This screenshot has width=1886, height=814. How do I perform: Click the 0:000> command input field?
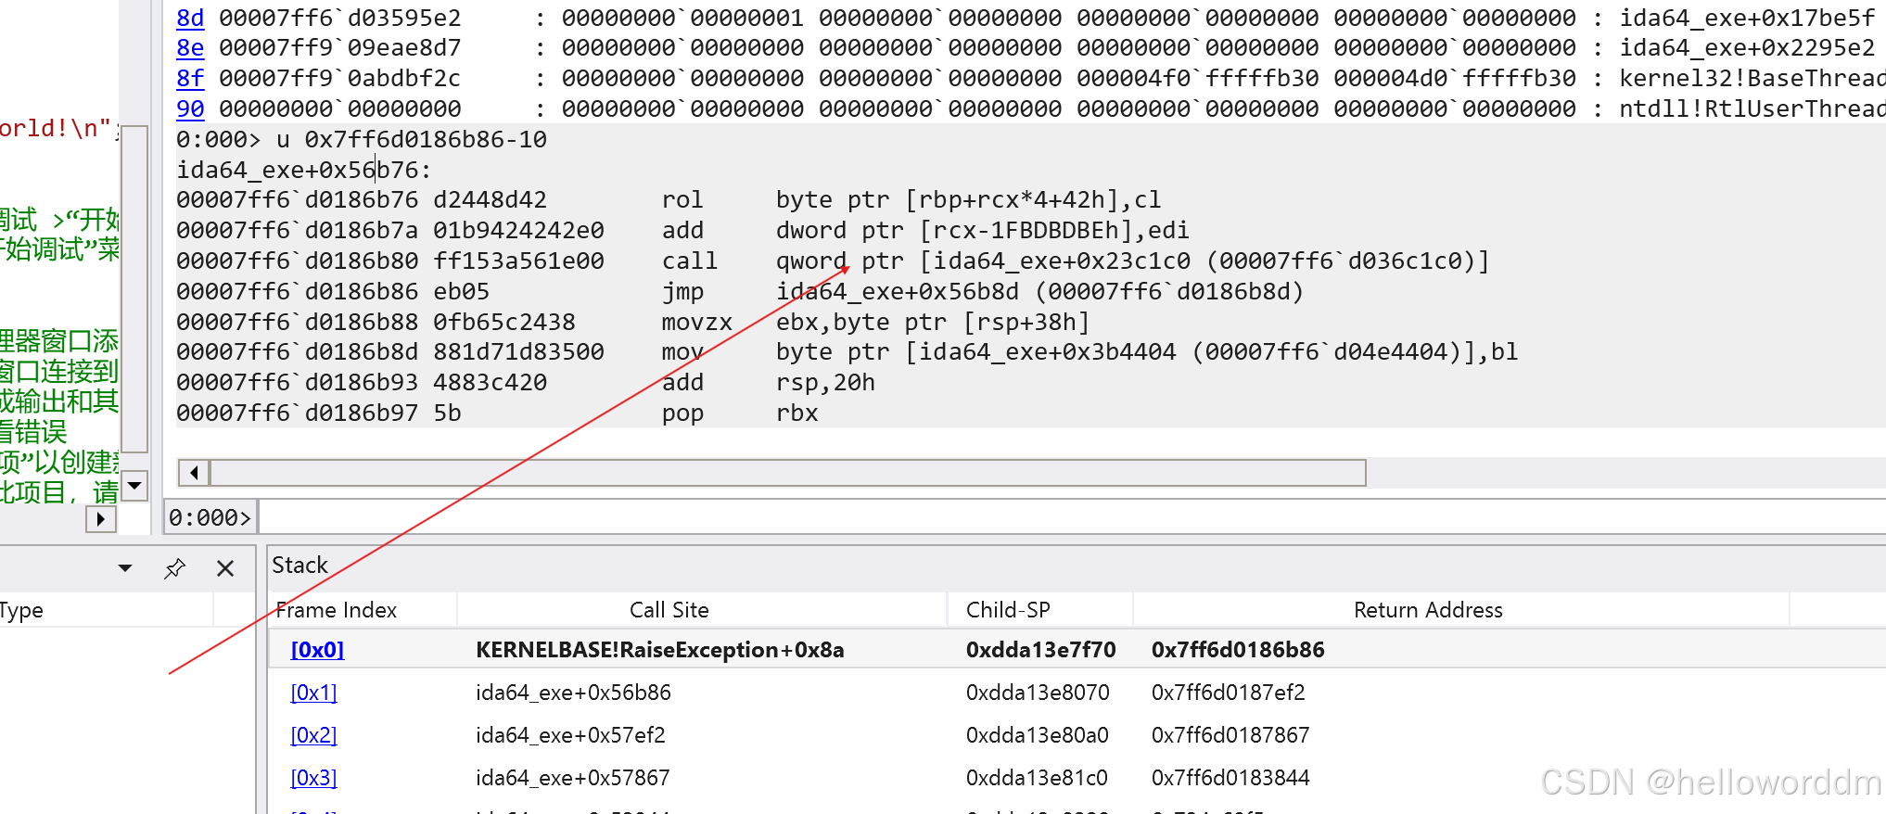coord(1071,517)
